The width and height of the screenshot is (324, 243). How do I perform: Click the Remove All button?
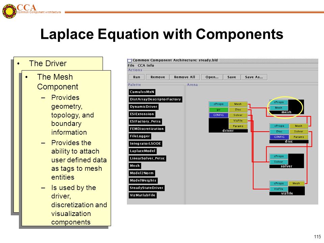pyautogui.click(x=185, y=77)
